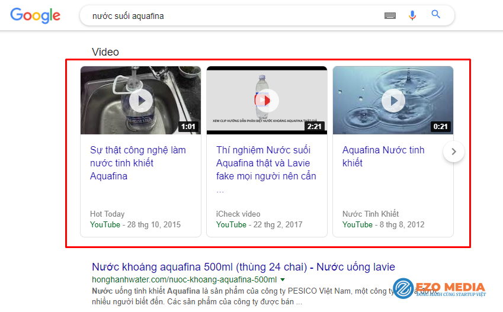The width and height of the screenshot is (503, 312).
Task: Show next videos with the carousel arrow
Action: tap(454, 152)
